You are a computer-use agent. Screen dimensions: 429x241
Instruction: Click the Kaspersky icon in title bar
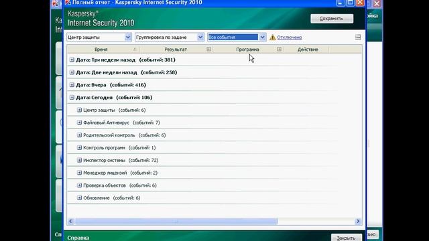pyautogui.click(x=68, y=3)
